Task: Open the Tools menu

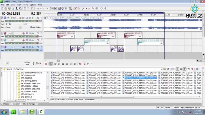Action: click(26, 5)
